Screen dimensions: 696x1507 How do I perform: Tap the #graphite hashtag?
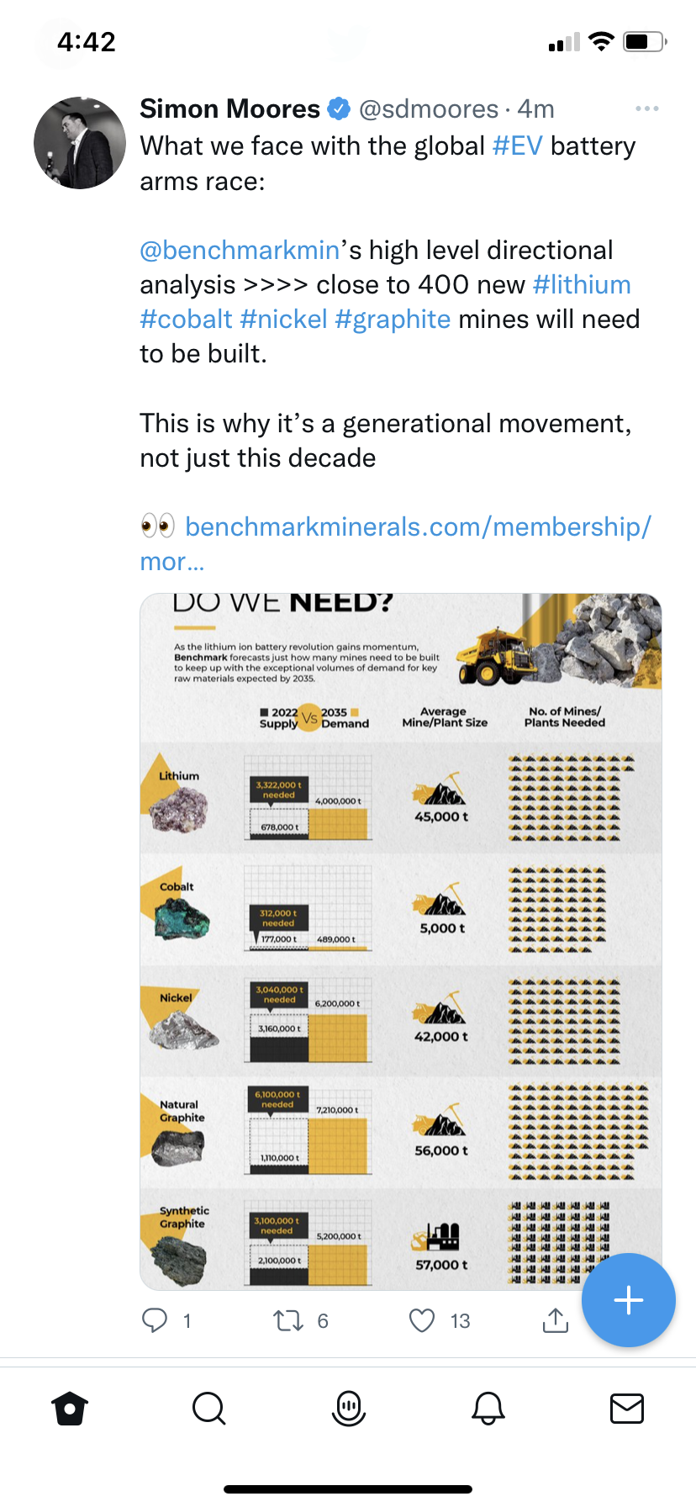coord(393,320)
